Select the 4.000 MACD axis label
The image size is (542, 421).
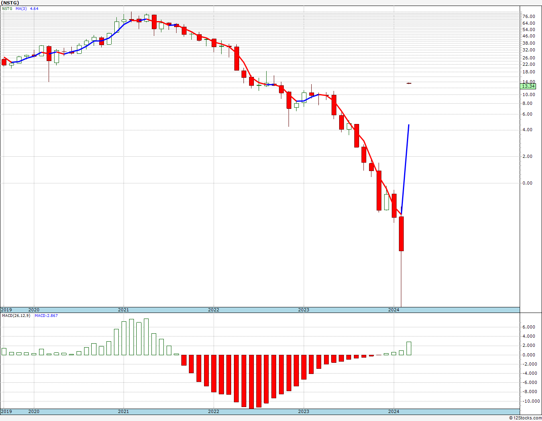click(528, 336)
